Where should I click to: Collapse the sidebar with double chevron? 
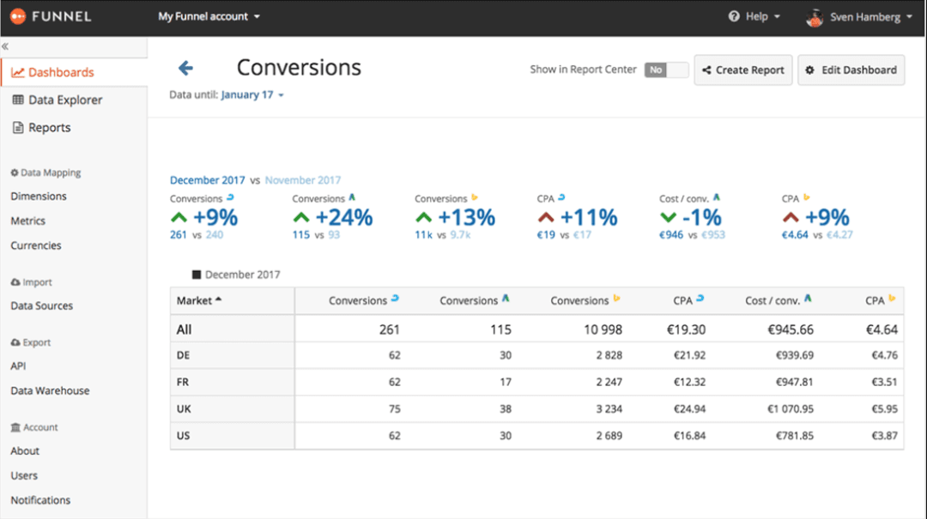[5, 46]
